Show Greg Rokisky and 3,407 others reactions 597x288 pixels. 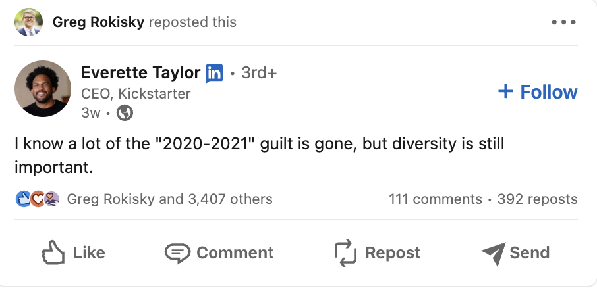point(169,199)
